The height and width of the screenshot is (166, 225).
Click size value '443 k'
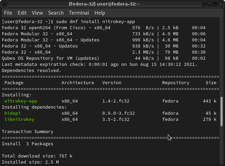click(210, 101)
